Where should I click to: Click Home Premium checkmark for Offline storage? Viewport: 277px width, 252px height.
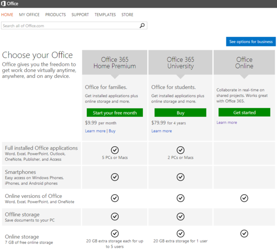115,217
